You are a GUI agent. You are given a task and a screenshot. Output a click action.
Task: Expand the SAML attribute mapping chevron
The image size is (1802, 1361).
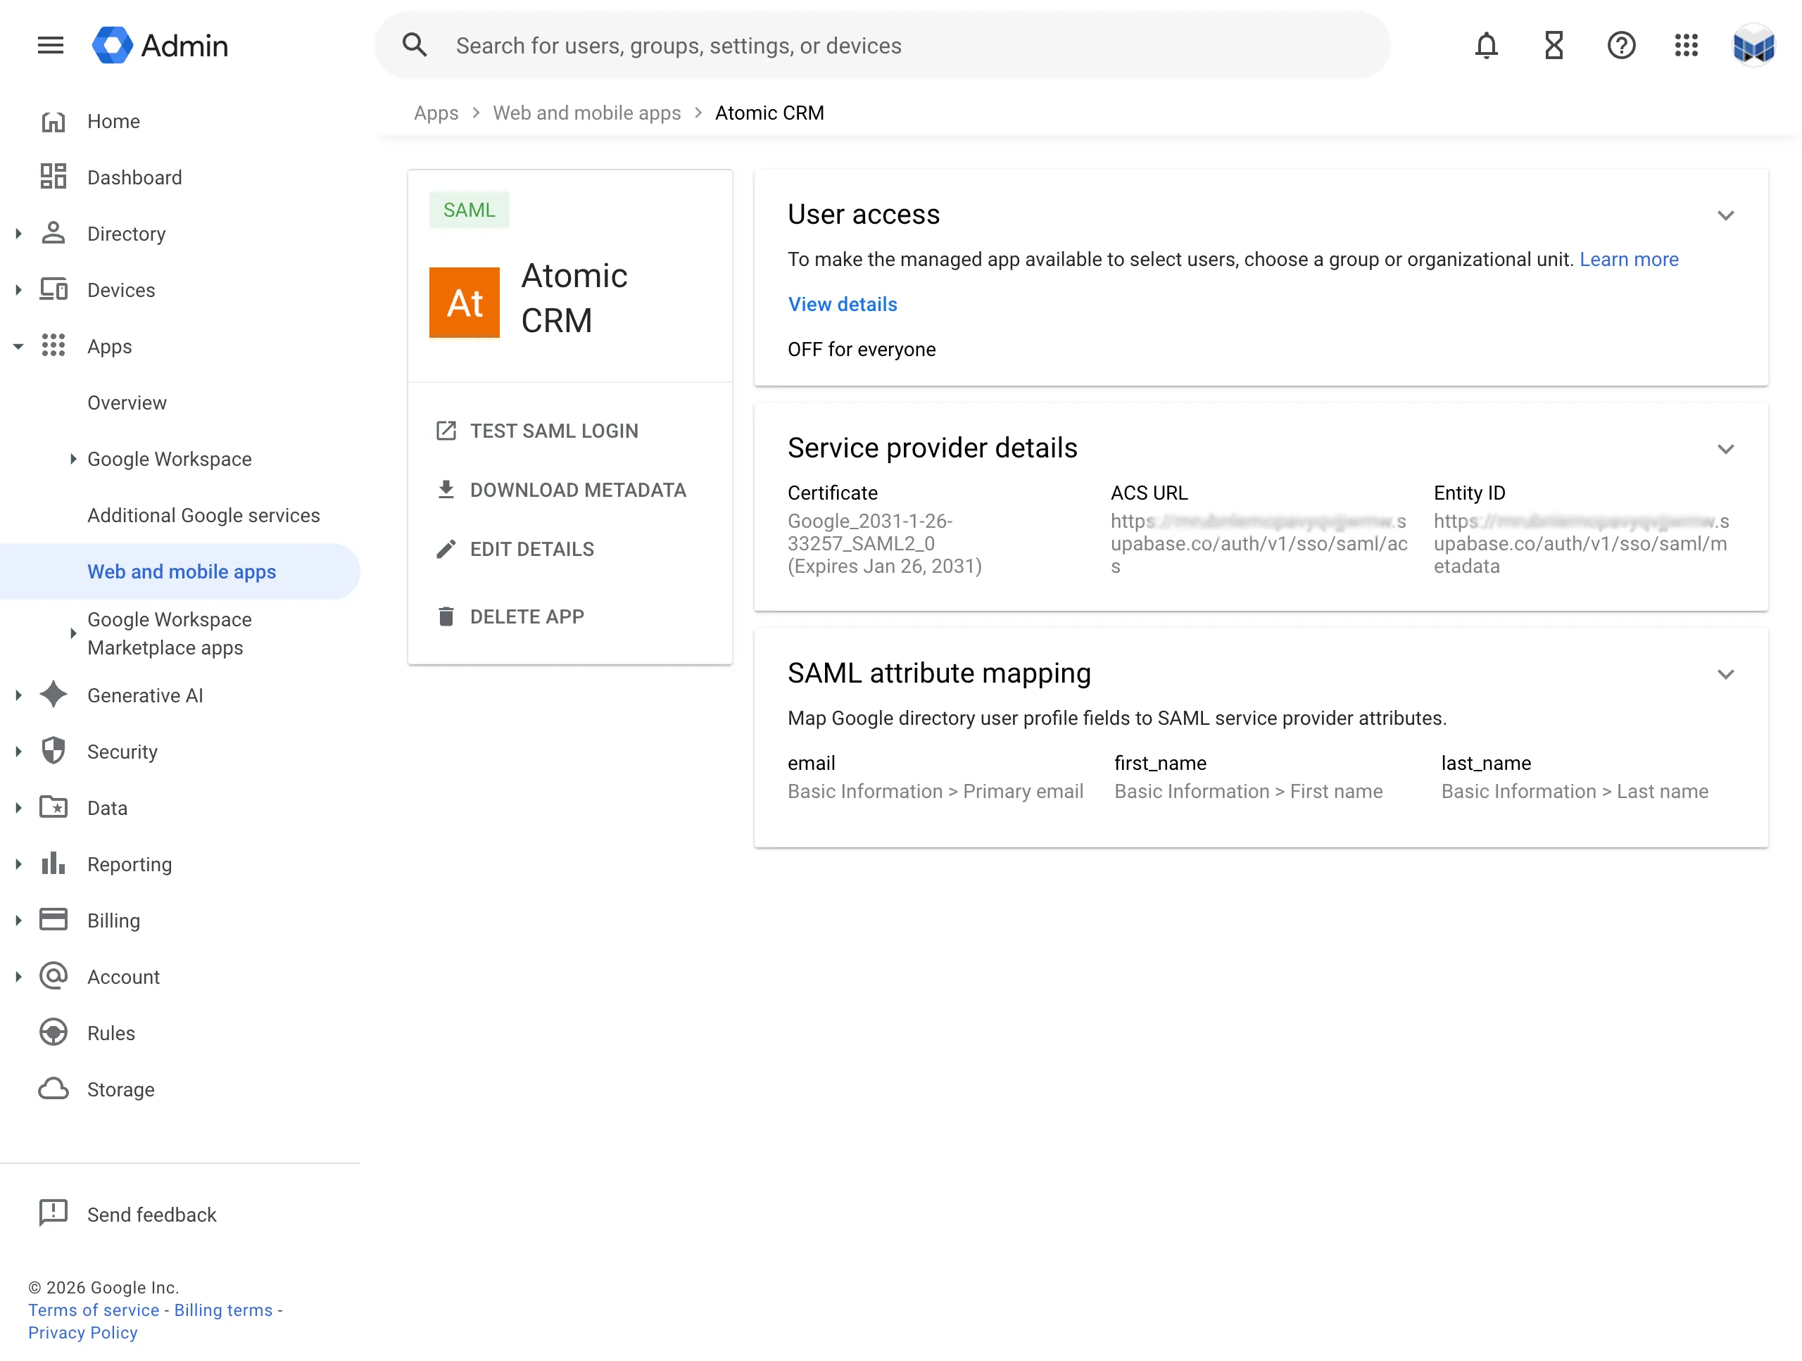click(1725, 674)
